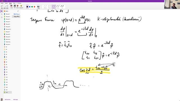Open the View ribbon tab

click(14, 3)
